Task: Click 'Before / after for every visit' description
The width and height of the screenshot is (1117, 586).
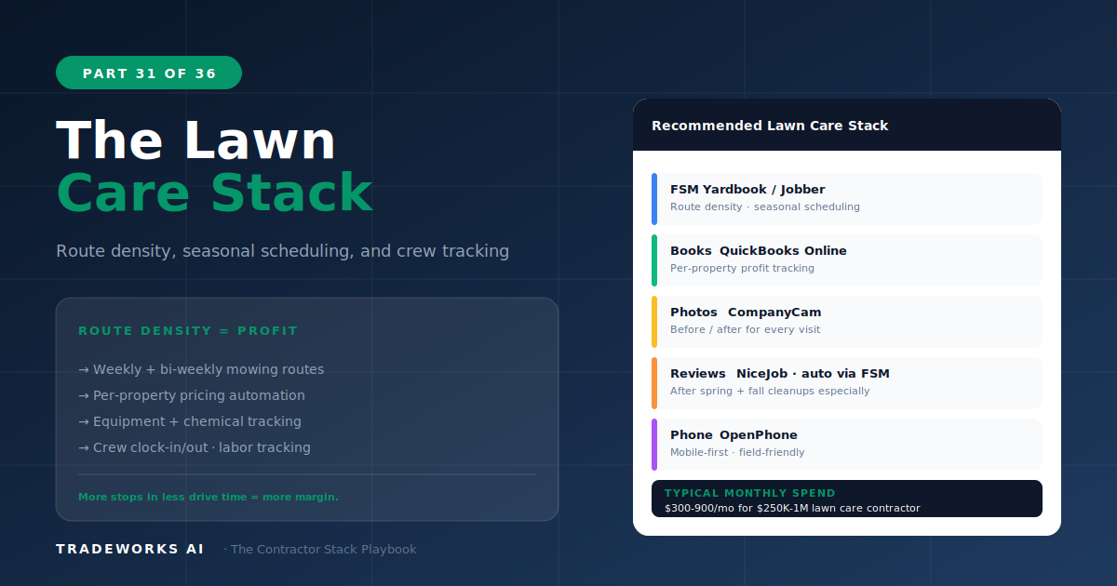Action: (x=746, y=329)
